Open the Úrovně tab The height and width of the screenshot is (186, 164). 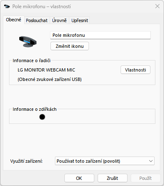pos(59,20)
